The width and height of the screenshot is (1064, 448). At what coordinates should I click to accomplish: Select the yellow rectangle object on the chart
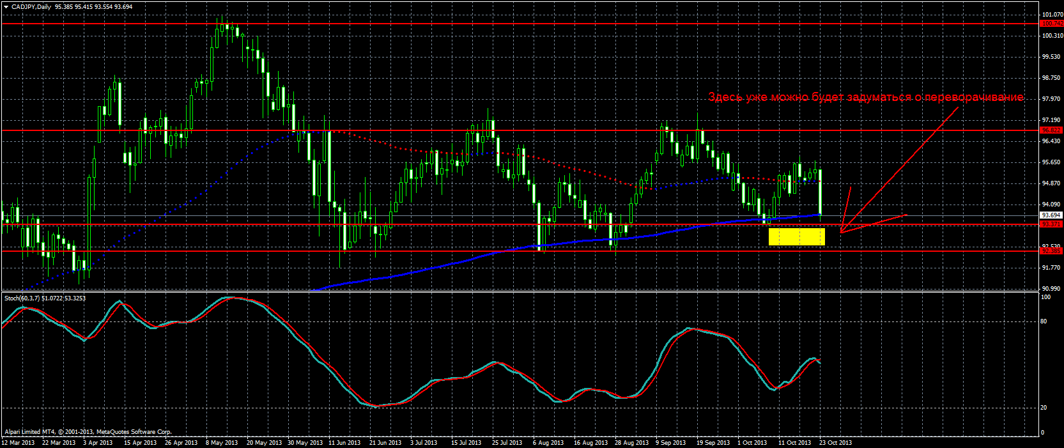[x=797, y=236]
